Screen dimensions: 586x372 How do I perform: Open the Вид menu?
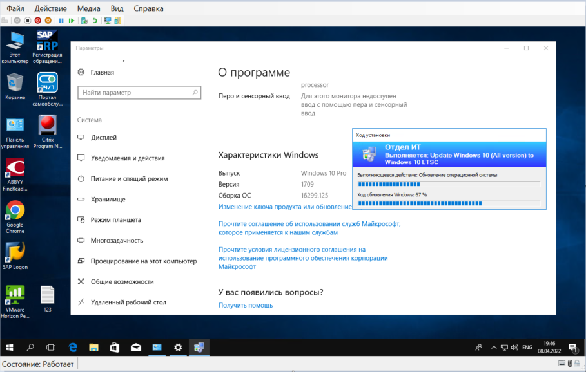117,8
